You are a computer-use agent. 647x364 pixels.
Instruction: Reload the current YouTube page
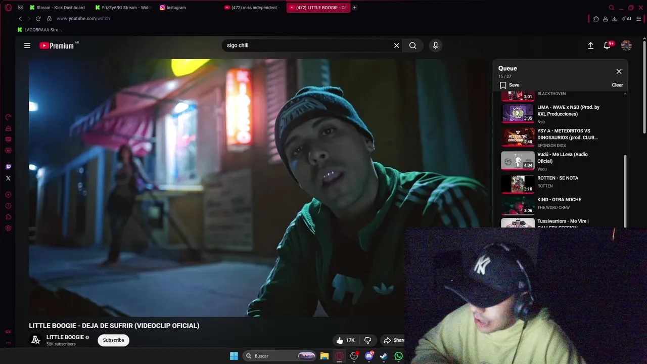[38, 19]
